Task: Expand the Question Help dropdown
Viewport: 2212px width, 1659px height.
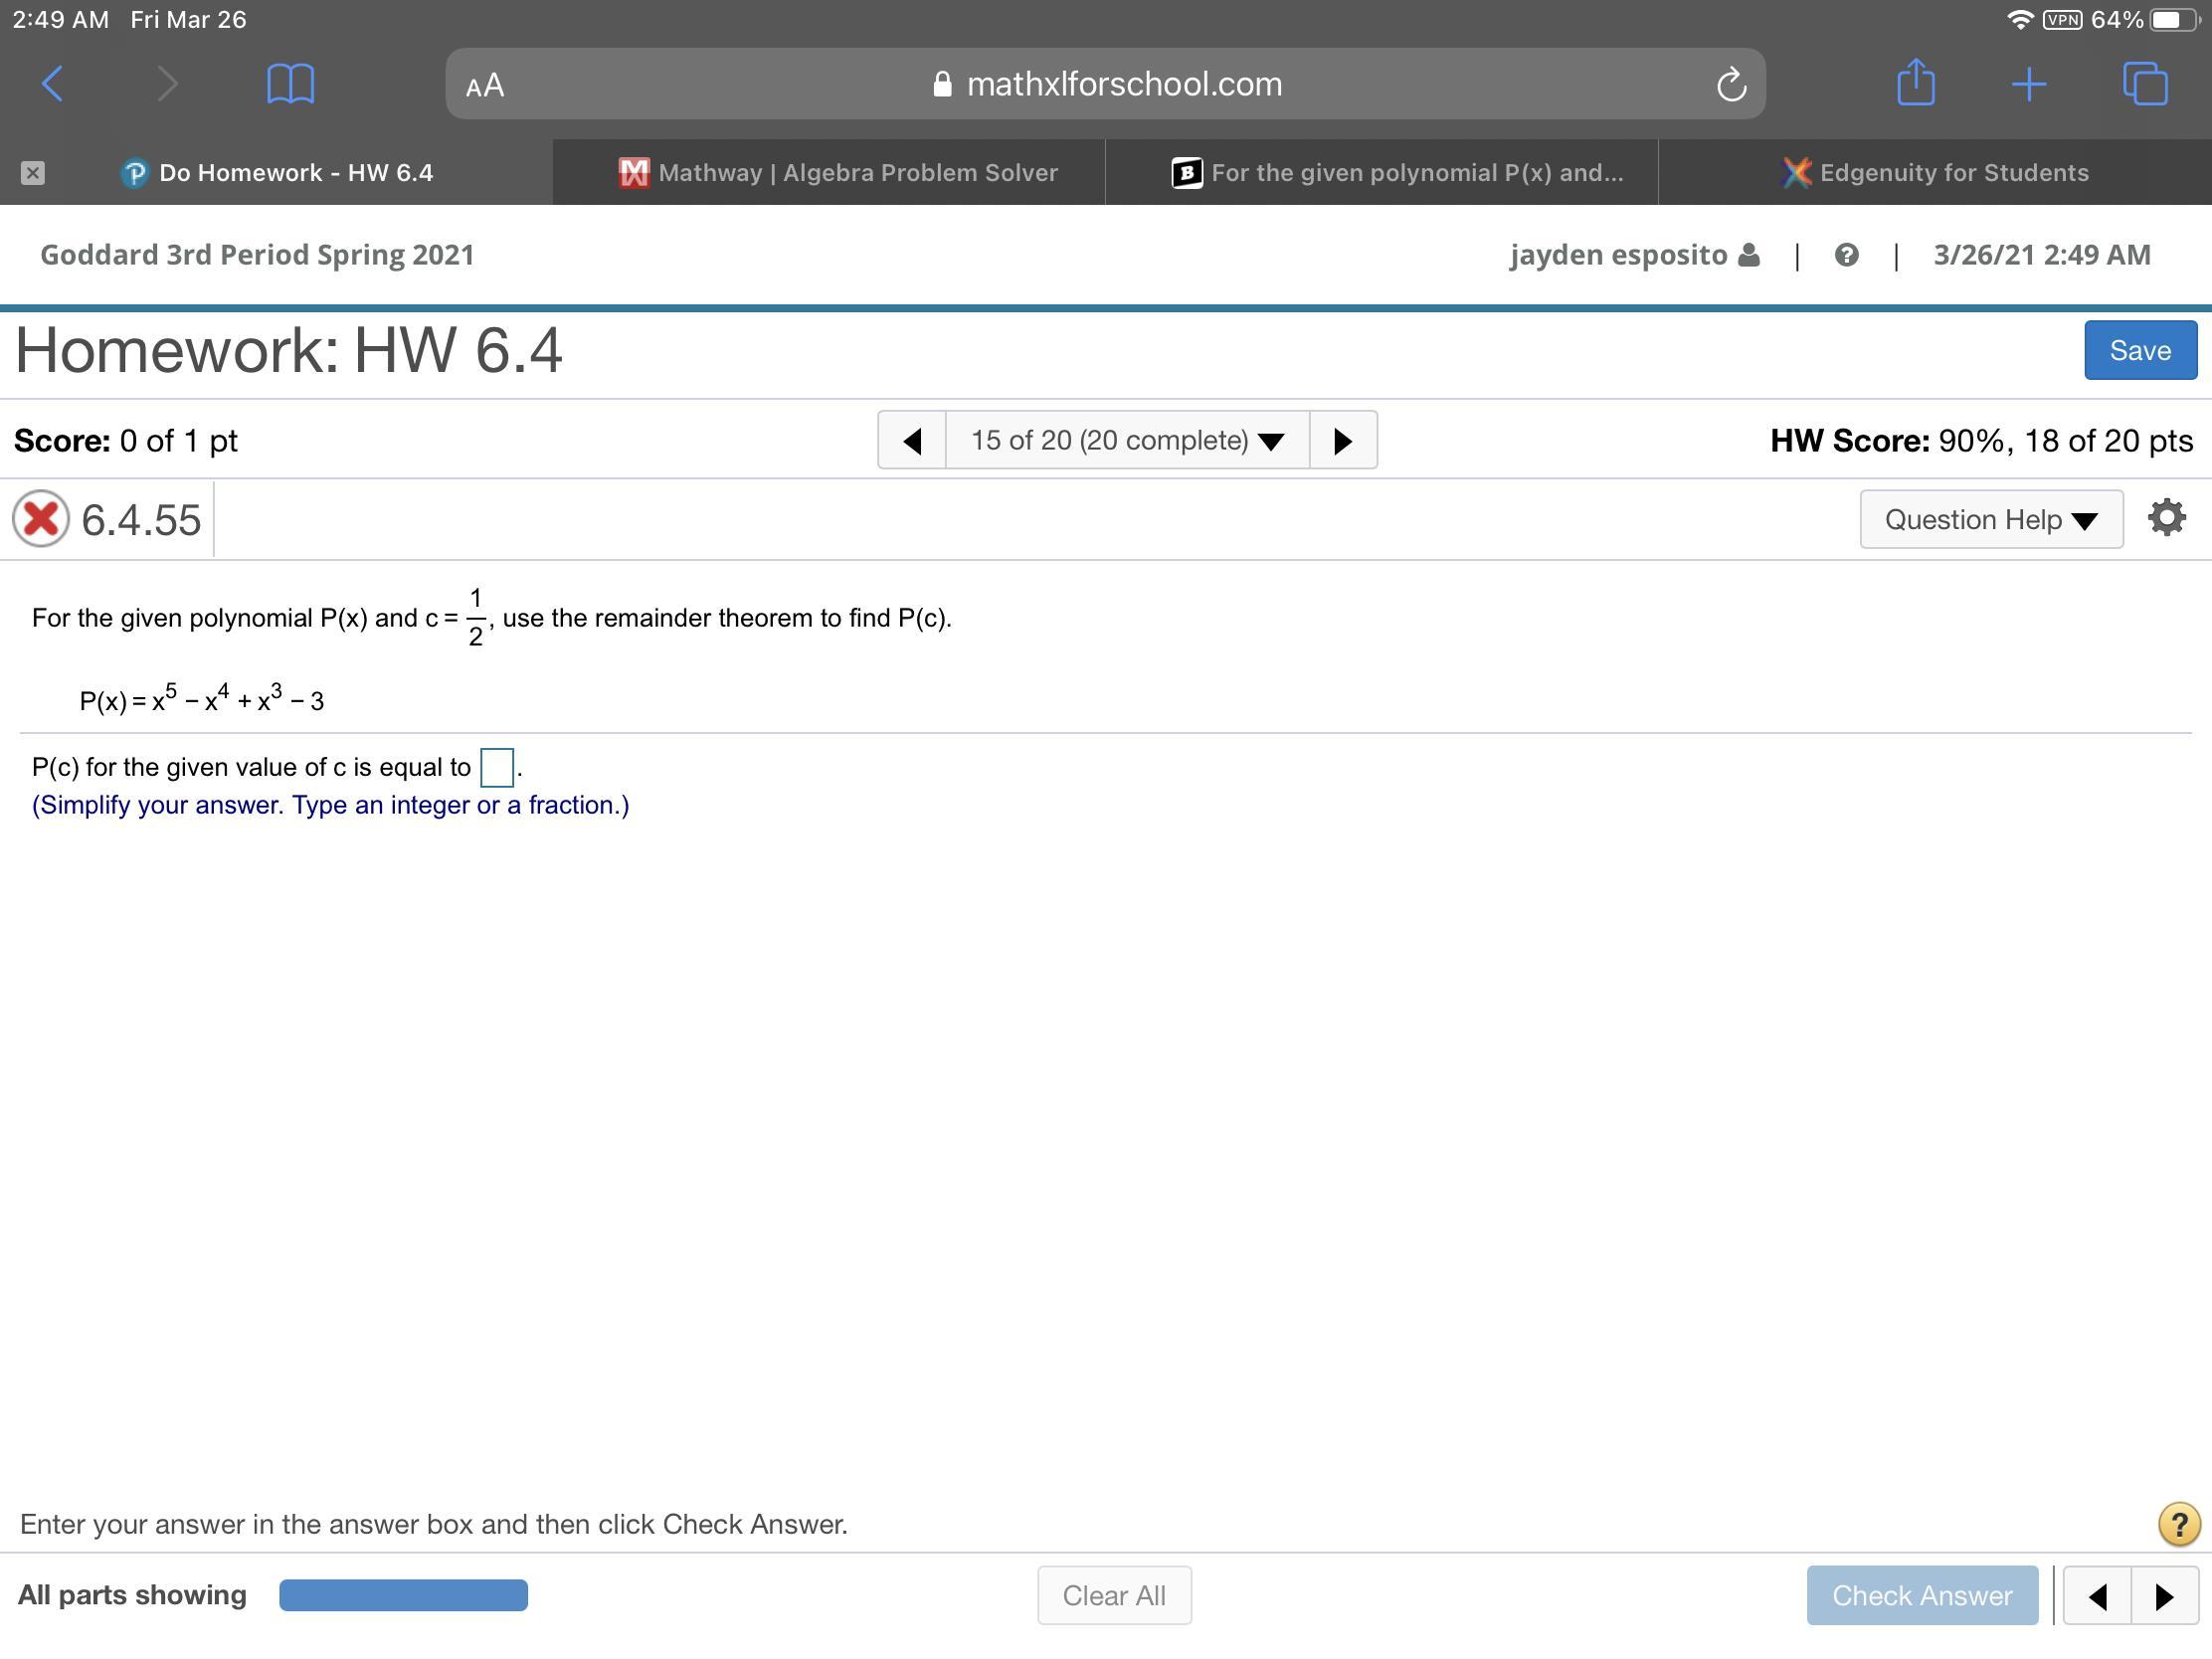Action: 1990,519
